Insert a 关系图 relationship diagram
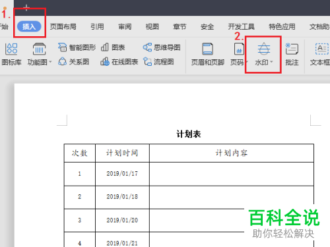The width and height of the screenshot is (330, 247). tap(73, 62)
